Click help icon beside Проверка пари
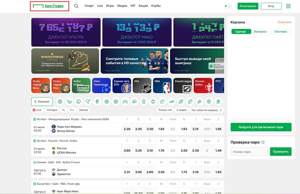The height and width of the screenshot is (194, 300). tap(263, 142)
